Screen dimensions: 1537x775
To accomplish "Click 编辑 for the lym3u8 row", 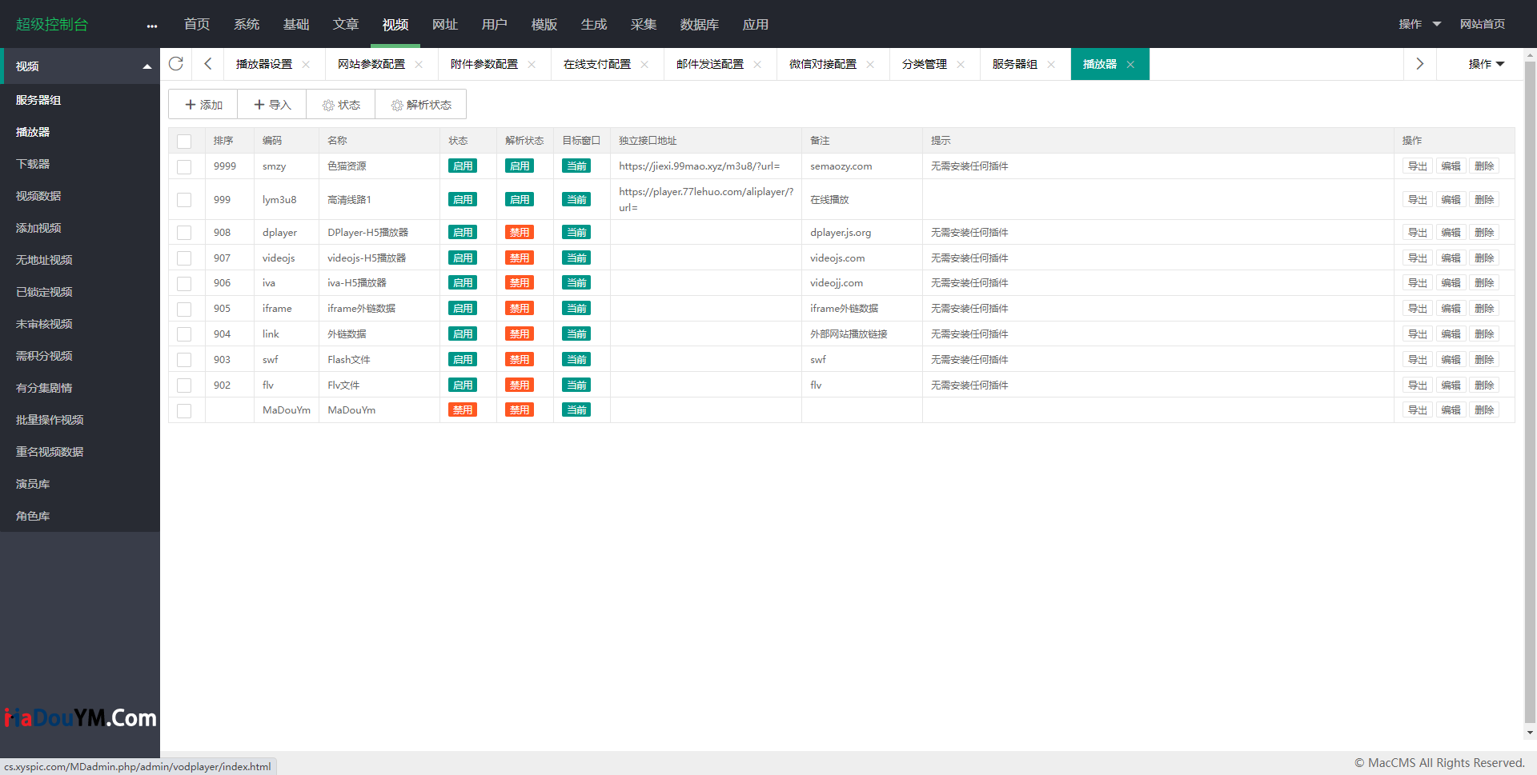I will pos(1451,200).
